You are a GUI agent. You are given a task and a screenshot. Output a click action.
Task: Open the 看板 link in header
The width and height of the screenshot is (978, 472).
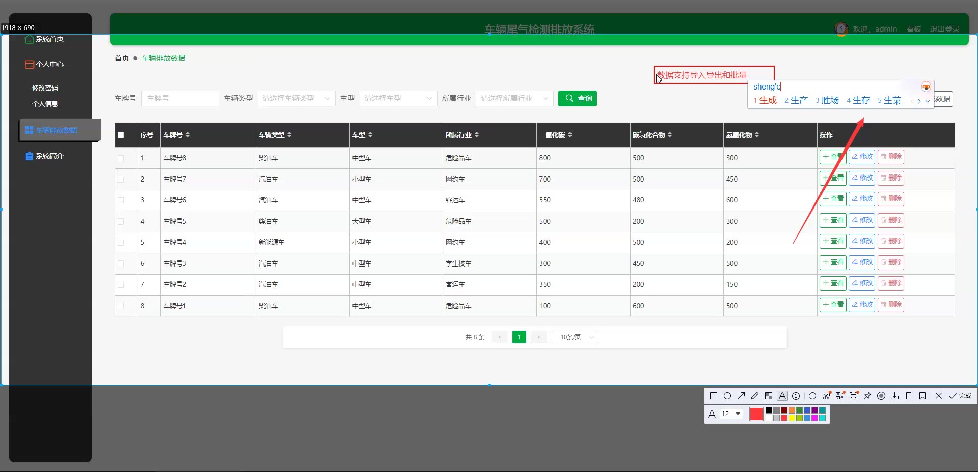914,29
